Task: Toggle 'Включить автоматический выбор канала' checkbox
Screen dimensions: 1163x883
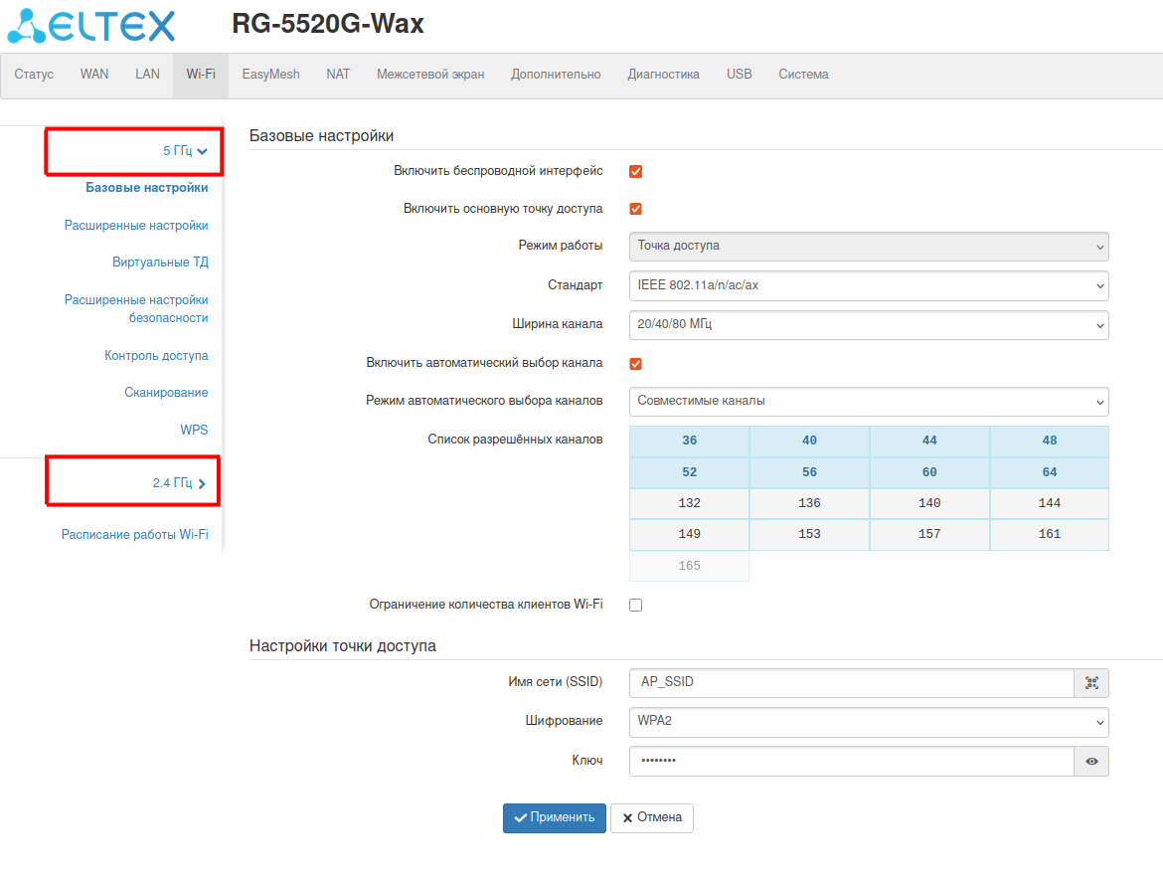Action: tap(636, 364)
